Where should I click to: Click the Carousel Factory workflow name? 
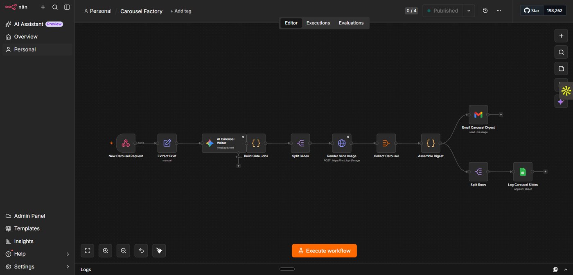click(x=141, y=11)
